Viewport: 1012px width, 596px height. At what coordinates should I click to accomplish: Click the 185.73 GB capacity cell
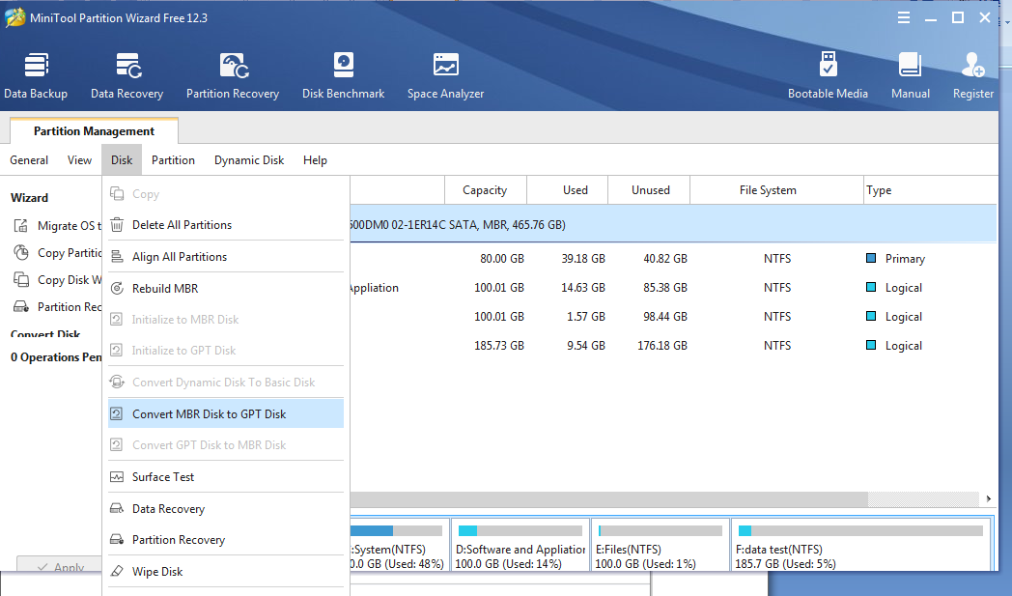(499, 346)
